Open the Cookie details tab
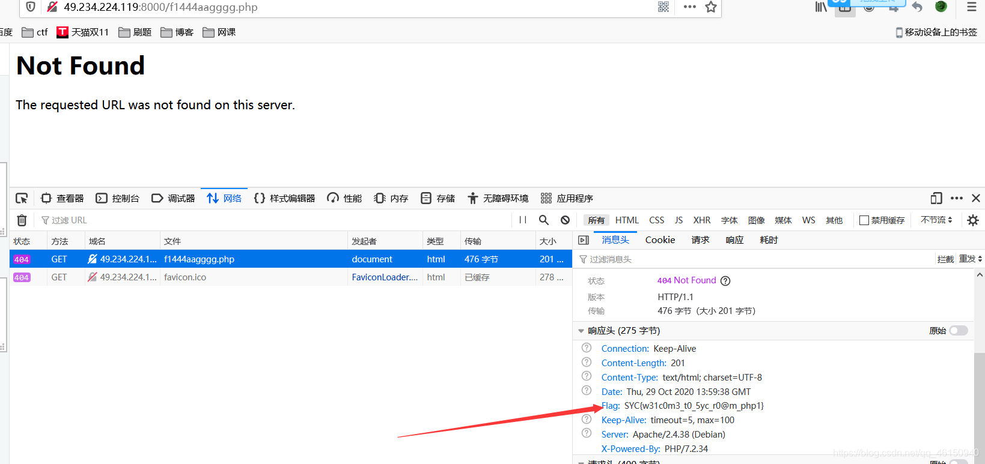The width and height of the screenshot is (985, 464). pyautogui.click(x=660, y=240)
